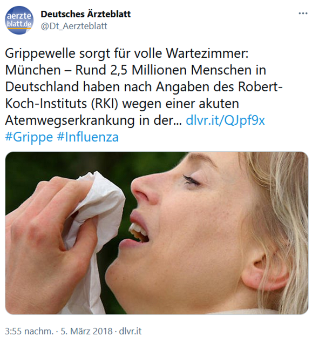Open the #Grippe hashtag
This screenshot has height=343, width=319.
(29, 137)
